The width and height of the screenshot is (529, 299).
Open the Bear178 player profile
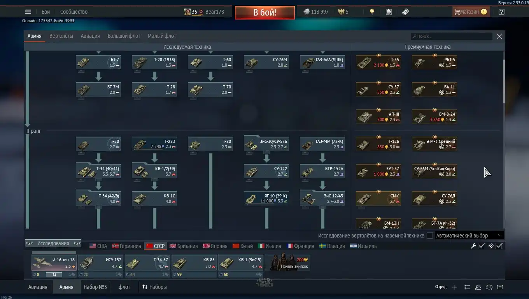coord(204,12)
